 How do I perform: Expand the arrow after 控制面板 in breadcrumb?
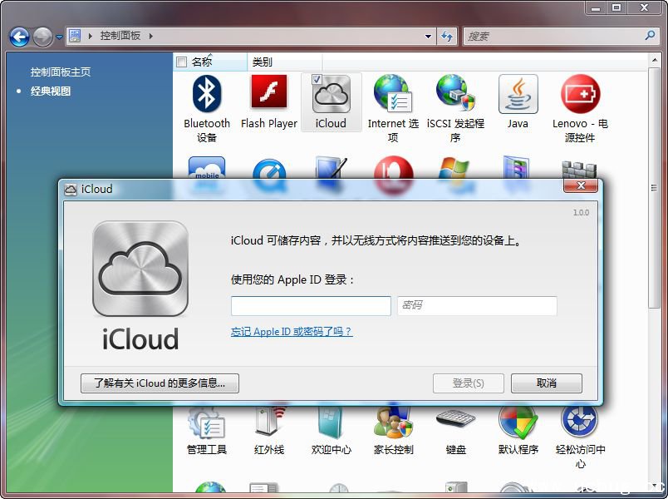point(151,36)
